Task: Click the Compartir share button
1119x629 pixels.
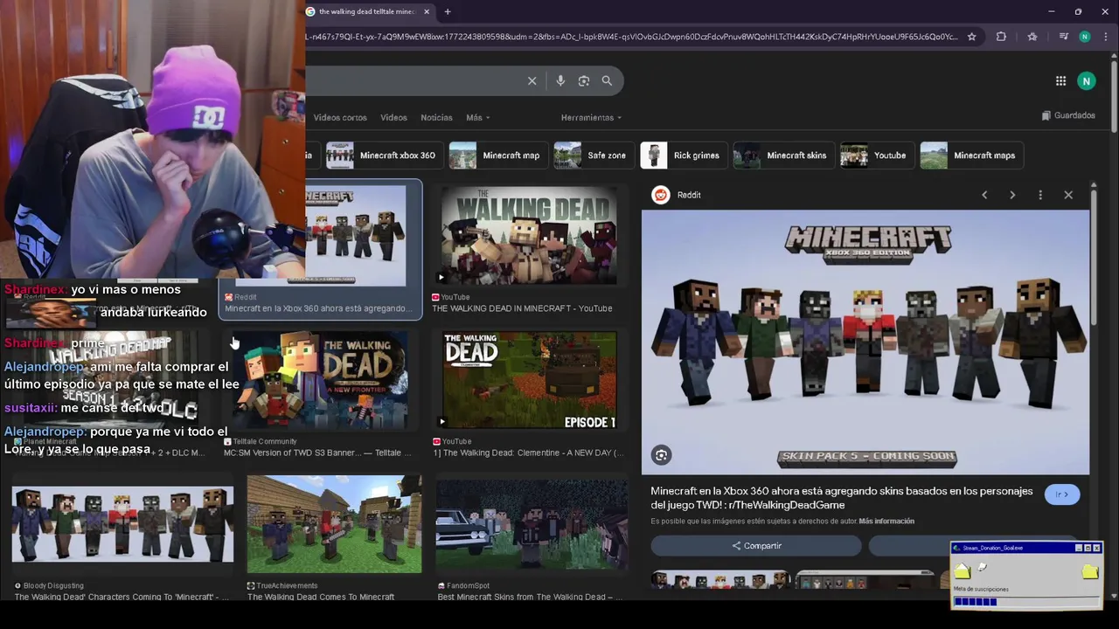Action: pyautogui.click(x=756, y=546)
